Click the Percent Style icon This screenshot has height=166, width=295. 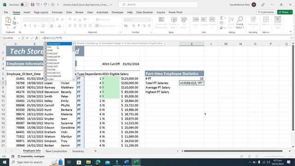[x=134, y=26]
